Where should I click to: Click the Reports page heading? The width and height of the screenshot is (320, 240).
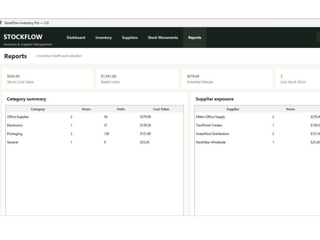15,56
